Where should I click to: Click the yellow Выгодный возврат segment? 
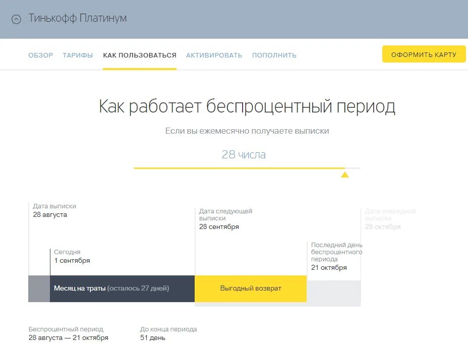[251, 289]
